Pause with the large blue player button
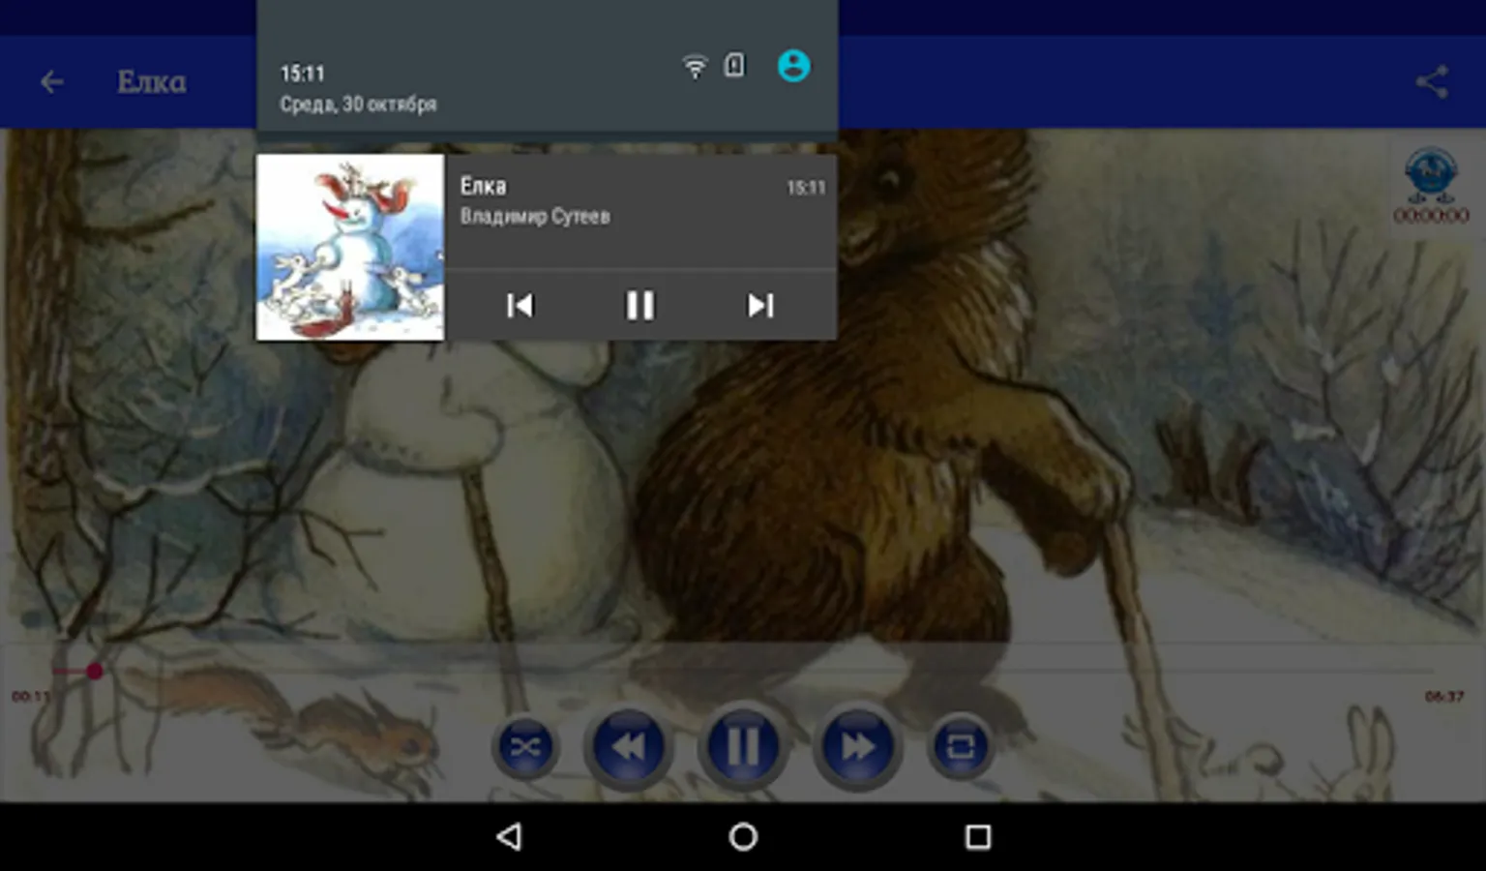1486x871 pixels. [x=743, y=746]
